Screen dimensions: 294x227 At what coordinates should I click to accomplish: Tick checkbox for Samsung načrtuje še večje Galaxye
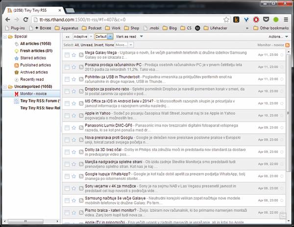[x=67, y=201]
